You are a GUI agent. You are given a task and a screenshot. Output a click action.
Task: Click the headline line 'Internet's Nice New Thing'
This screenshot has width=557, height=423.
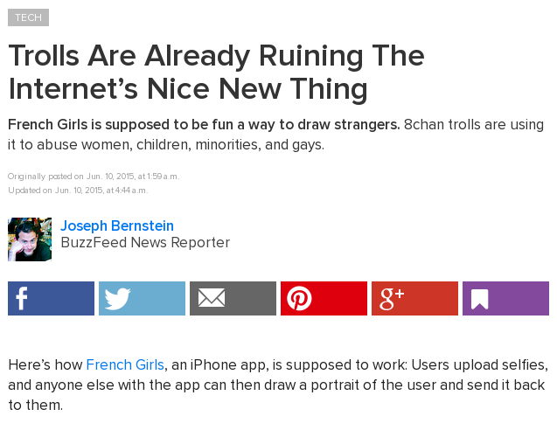click(187, 89)
